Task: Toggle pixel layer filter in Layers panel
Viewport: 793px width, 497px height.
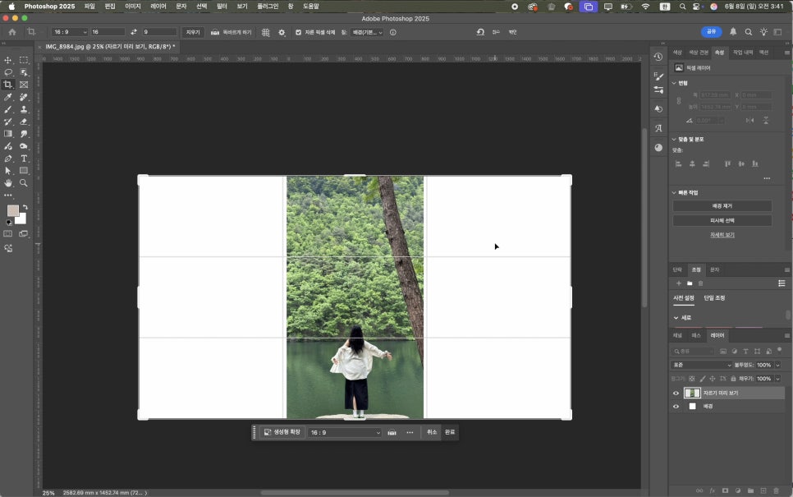Action: (723, 352)
